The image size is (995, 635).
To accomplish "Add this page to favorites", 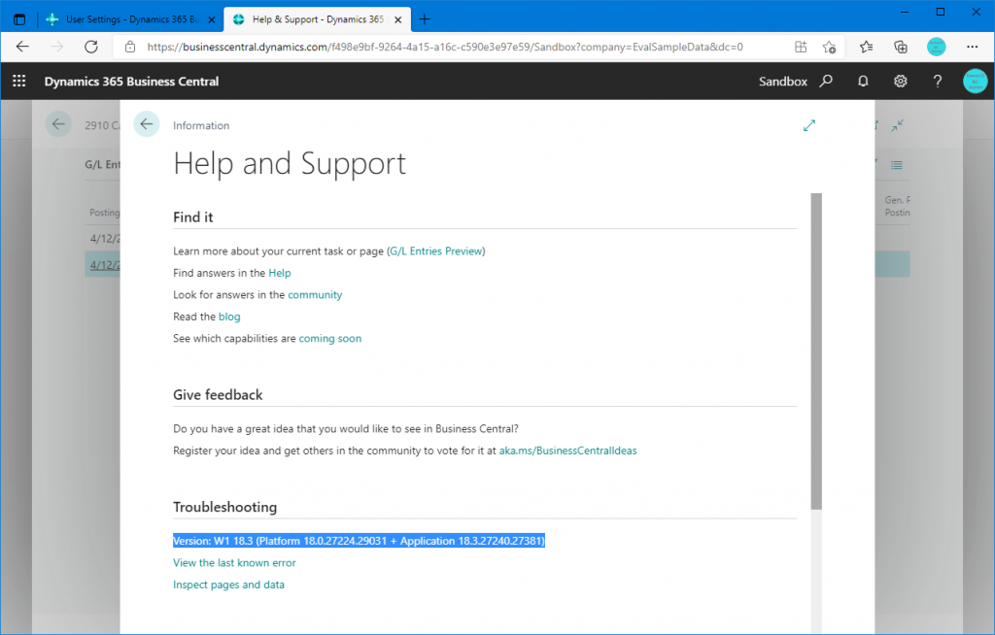I will point(829,47).
